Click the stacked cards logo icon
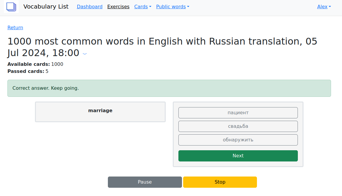The height and width of the screenshot is (196, 342). pyautogui.click(x=11, y=6)
